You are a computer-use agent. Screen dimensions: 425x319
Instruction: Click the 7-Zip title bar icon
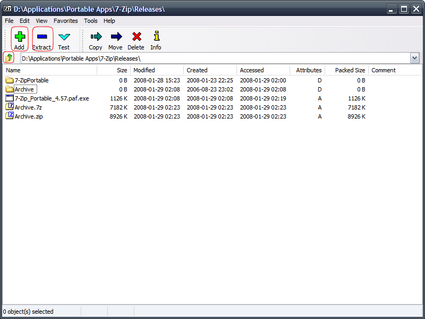click(x=7, y=9)
